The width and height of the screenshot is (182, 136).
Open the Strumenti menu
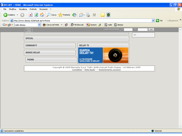click(43, 9)
